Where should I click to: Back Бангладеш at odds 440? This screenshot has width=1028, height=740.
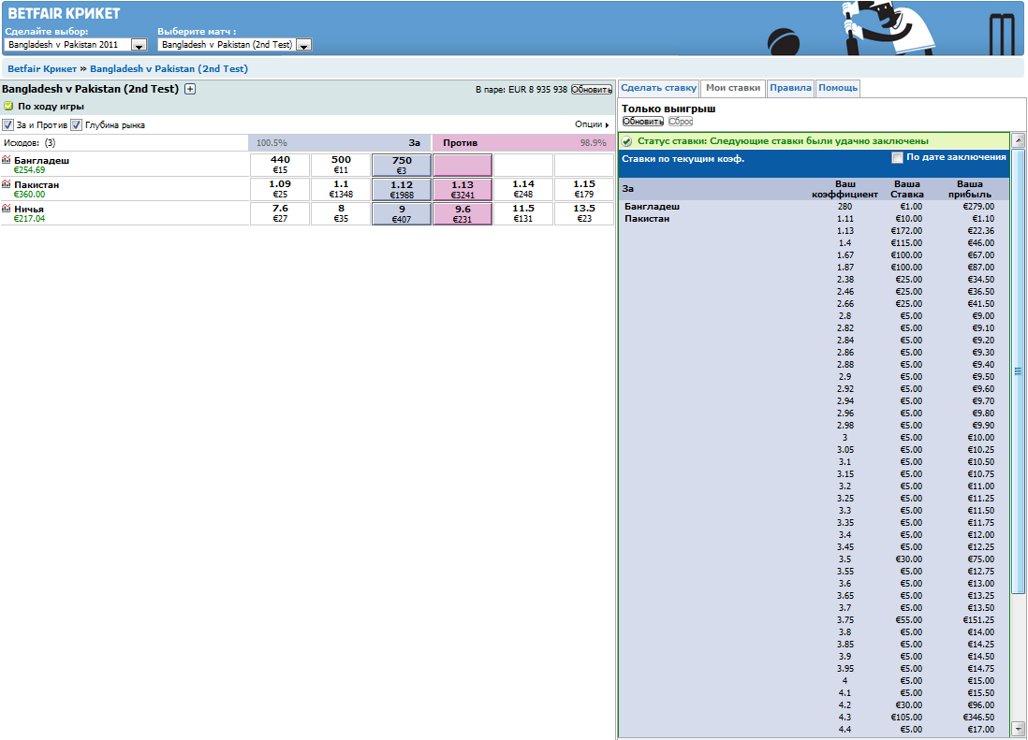click(x=280, y=165)
